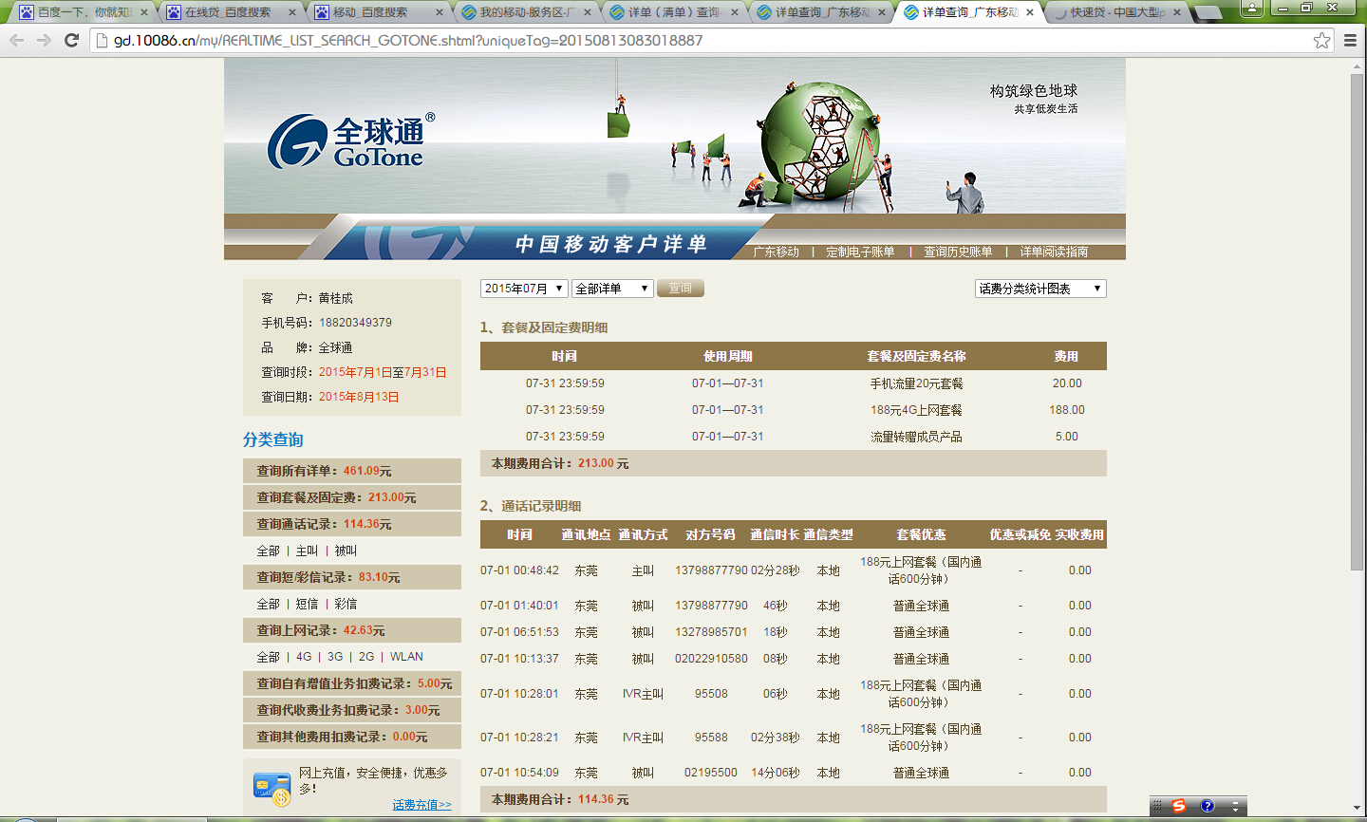Filter internet records by 3G
Viewport: 1367px width, 822px height.
335,657
